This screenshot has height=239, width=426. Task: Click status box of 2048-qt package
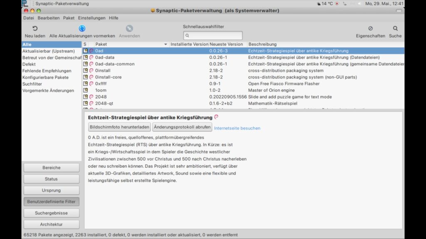(85, 103)
